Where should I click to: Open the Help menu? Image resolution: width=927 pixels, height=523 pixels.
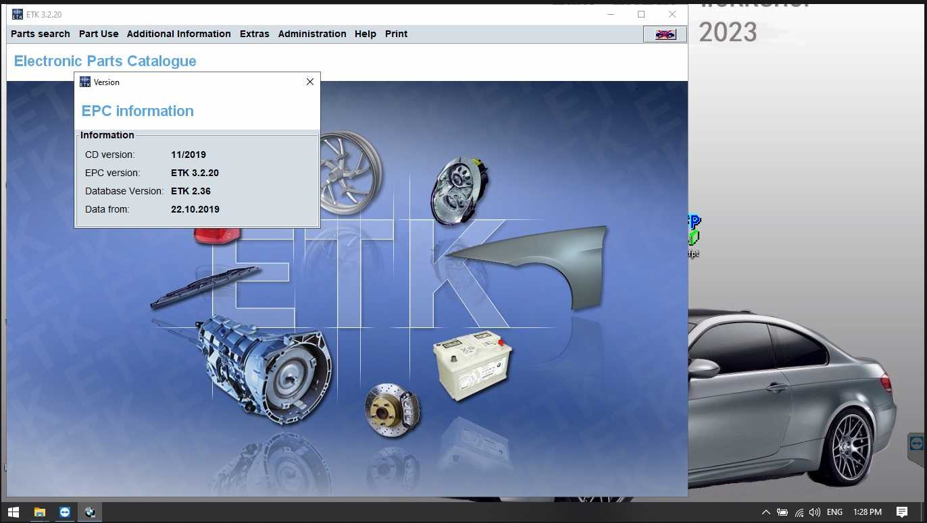(x=365, y=34)
